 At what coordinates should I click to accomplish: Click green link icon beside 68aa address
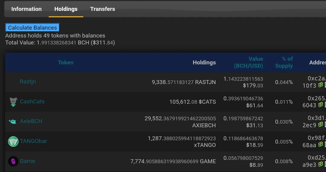[321, 144]
